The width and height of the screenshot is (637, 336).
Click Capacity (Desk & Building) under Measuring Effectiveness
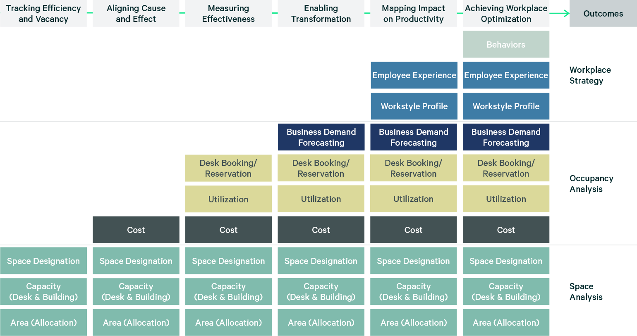[228, 292]
